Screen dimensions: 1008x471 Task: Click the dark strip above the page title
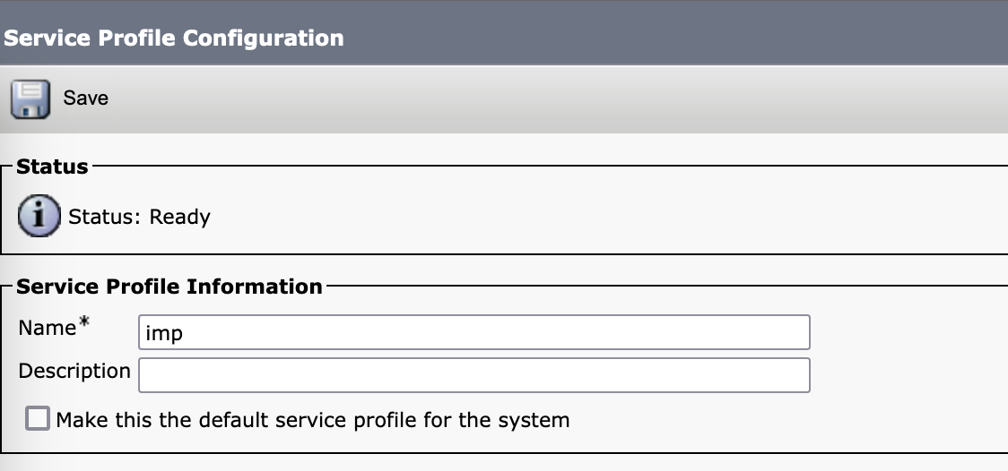coord(502,6)
